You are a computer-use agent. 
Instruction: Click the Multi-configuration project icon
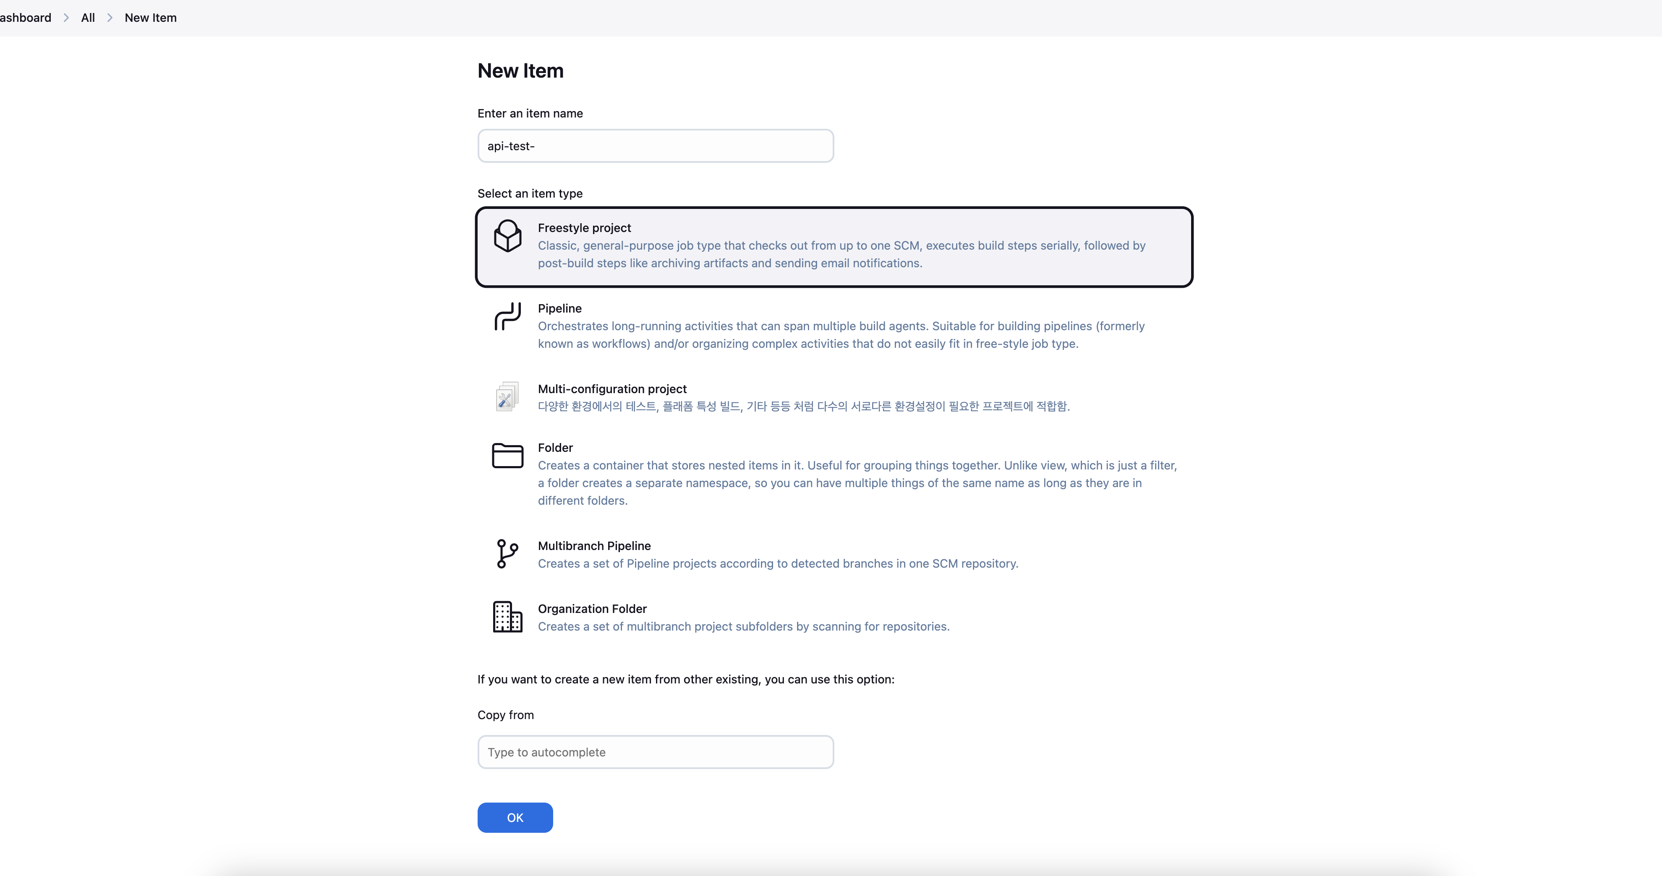[x=507, y=397]
